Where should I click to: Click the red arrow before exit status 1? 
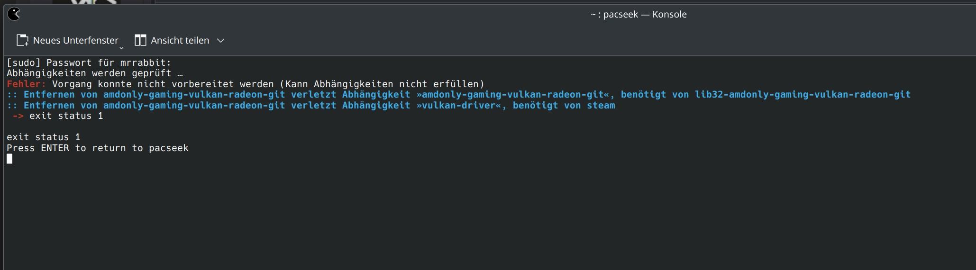(18, 116)
